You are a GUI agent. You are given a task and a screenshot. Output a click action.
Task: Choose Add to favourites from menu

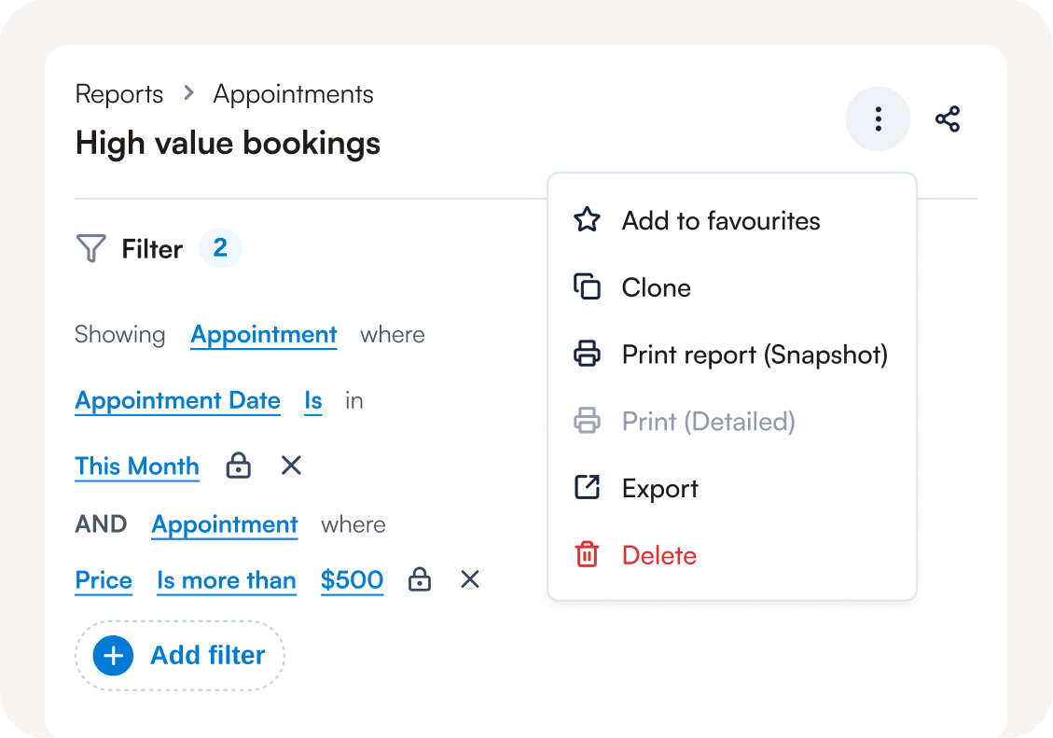coord(732,220)
